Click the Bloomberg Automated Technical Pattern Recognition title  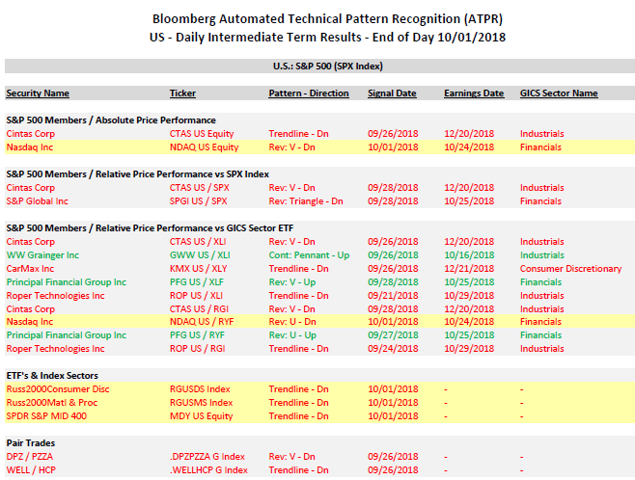[327, 19]
